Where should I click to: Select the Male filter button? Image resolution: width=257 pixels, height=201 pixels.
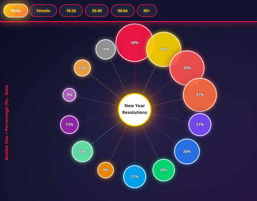pyautogui.click(x=16, y=11)
